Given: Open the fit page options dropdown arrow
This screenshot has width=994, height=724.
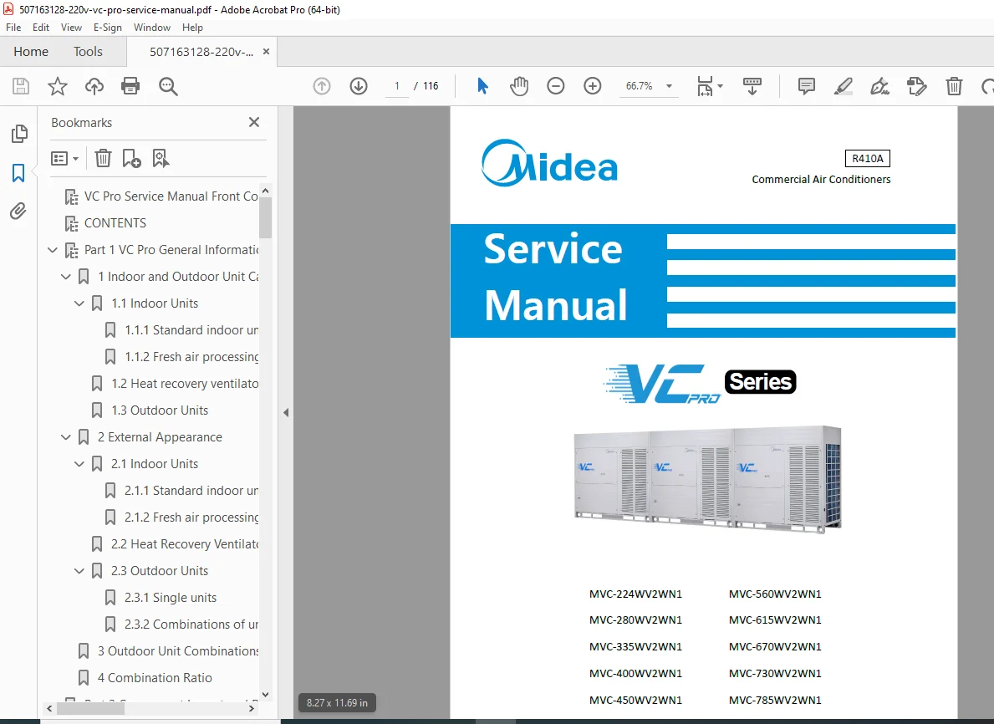Looking at the screenshot, I should pos(720,86).
